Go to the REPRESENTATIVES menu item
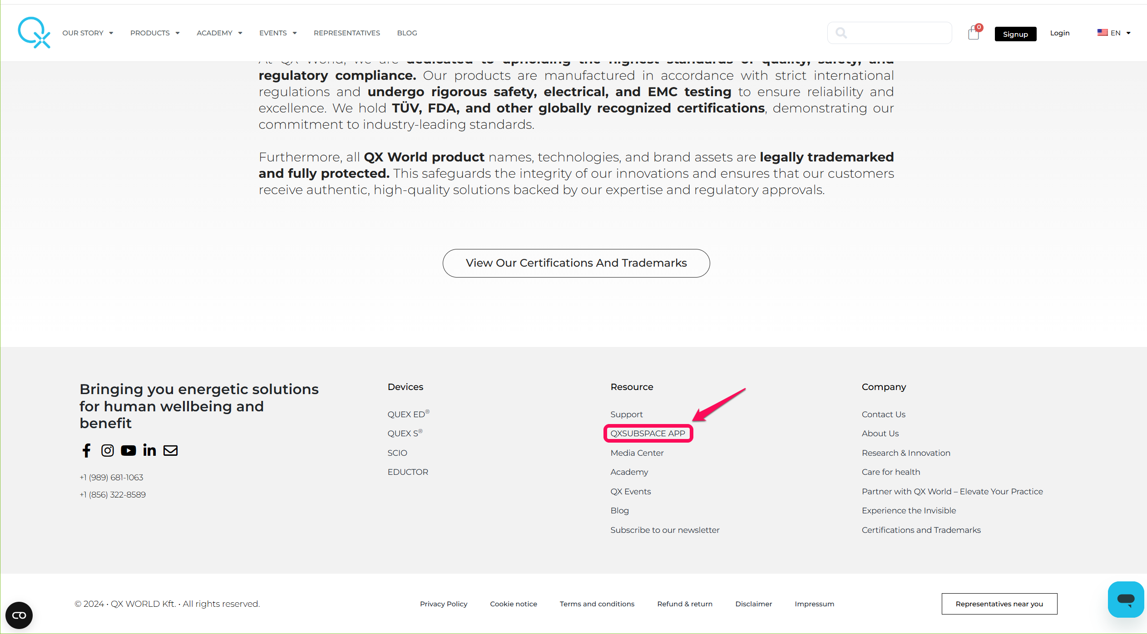The width and height of the screenshot is (1147, 634). [x=346, y=33]
